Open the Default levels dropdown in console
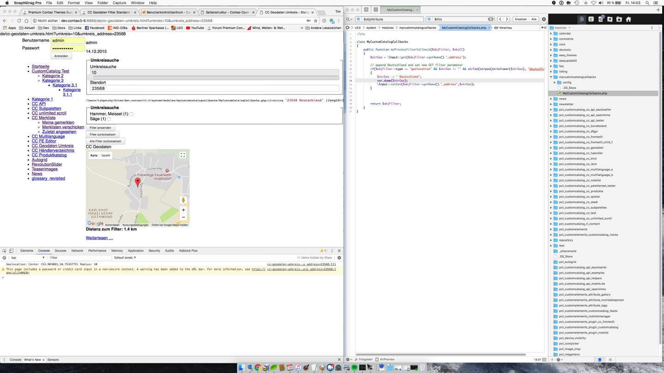Image resolution: width=664 pixels, height=373 pixels. pos(125,258)
